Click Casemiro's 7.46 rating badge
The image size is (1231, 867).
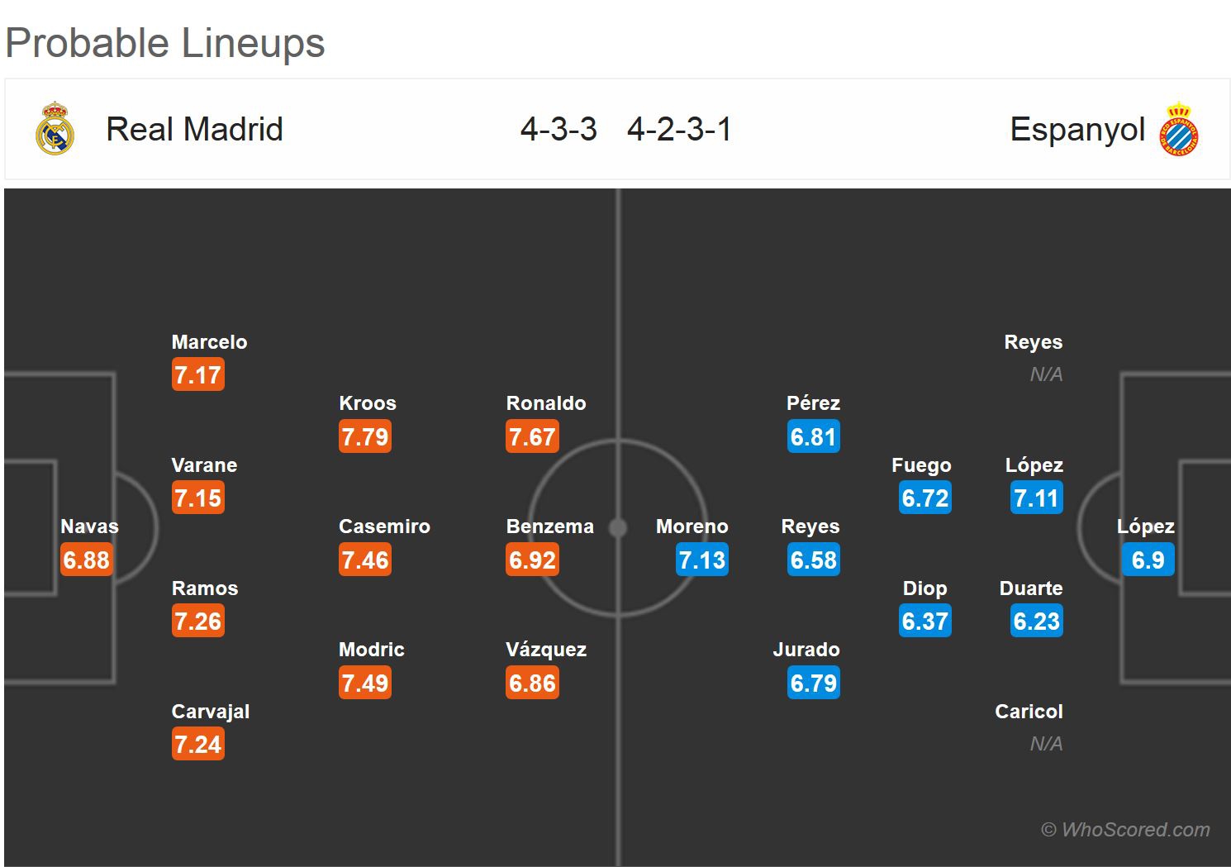[365, 560]
